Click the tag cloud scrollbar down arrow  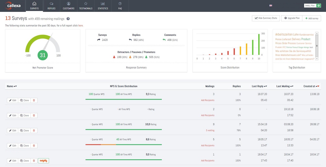(317, 59)
